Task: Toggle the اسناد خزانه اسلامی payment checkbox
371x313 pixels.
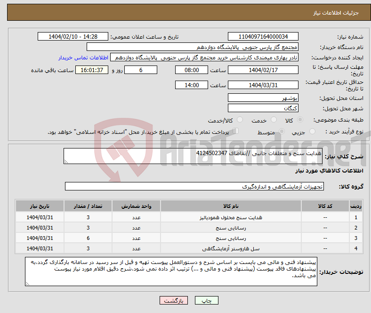Action: (x=235, y=131)
